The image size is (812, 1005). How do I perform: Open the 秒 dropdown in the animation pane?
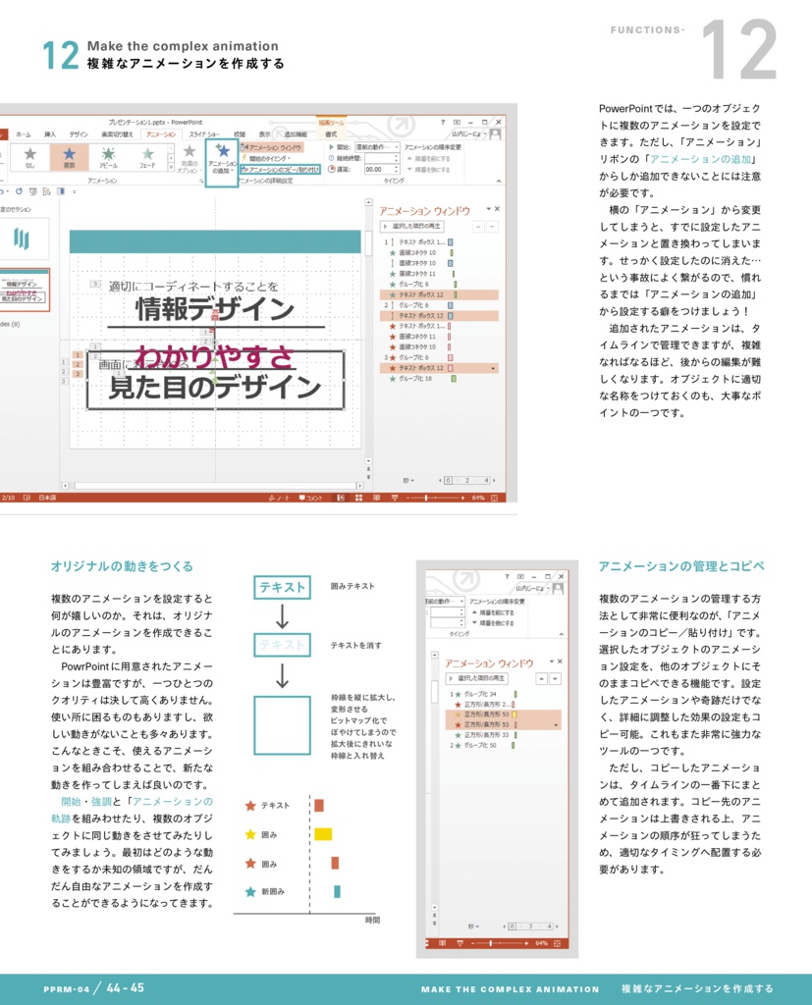click(407, 480)
